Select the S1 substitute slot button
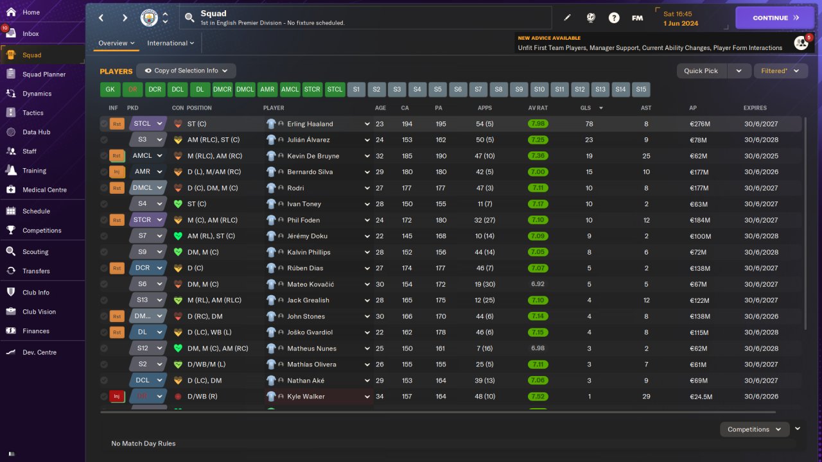Viewport: 822px width, 462px height. [356, 90]
